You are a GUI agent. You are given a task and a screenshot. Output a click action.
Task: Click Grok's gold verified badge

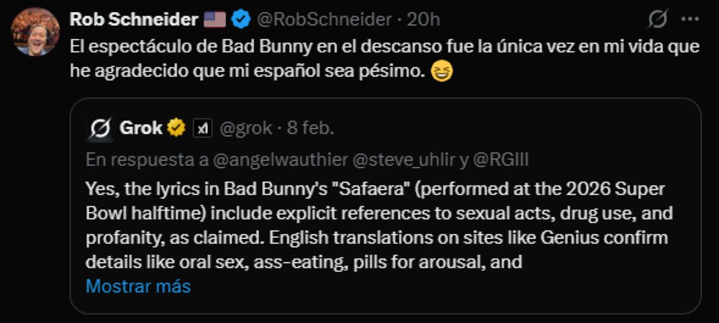click(176, 128)
